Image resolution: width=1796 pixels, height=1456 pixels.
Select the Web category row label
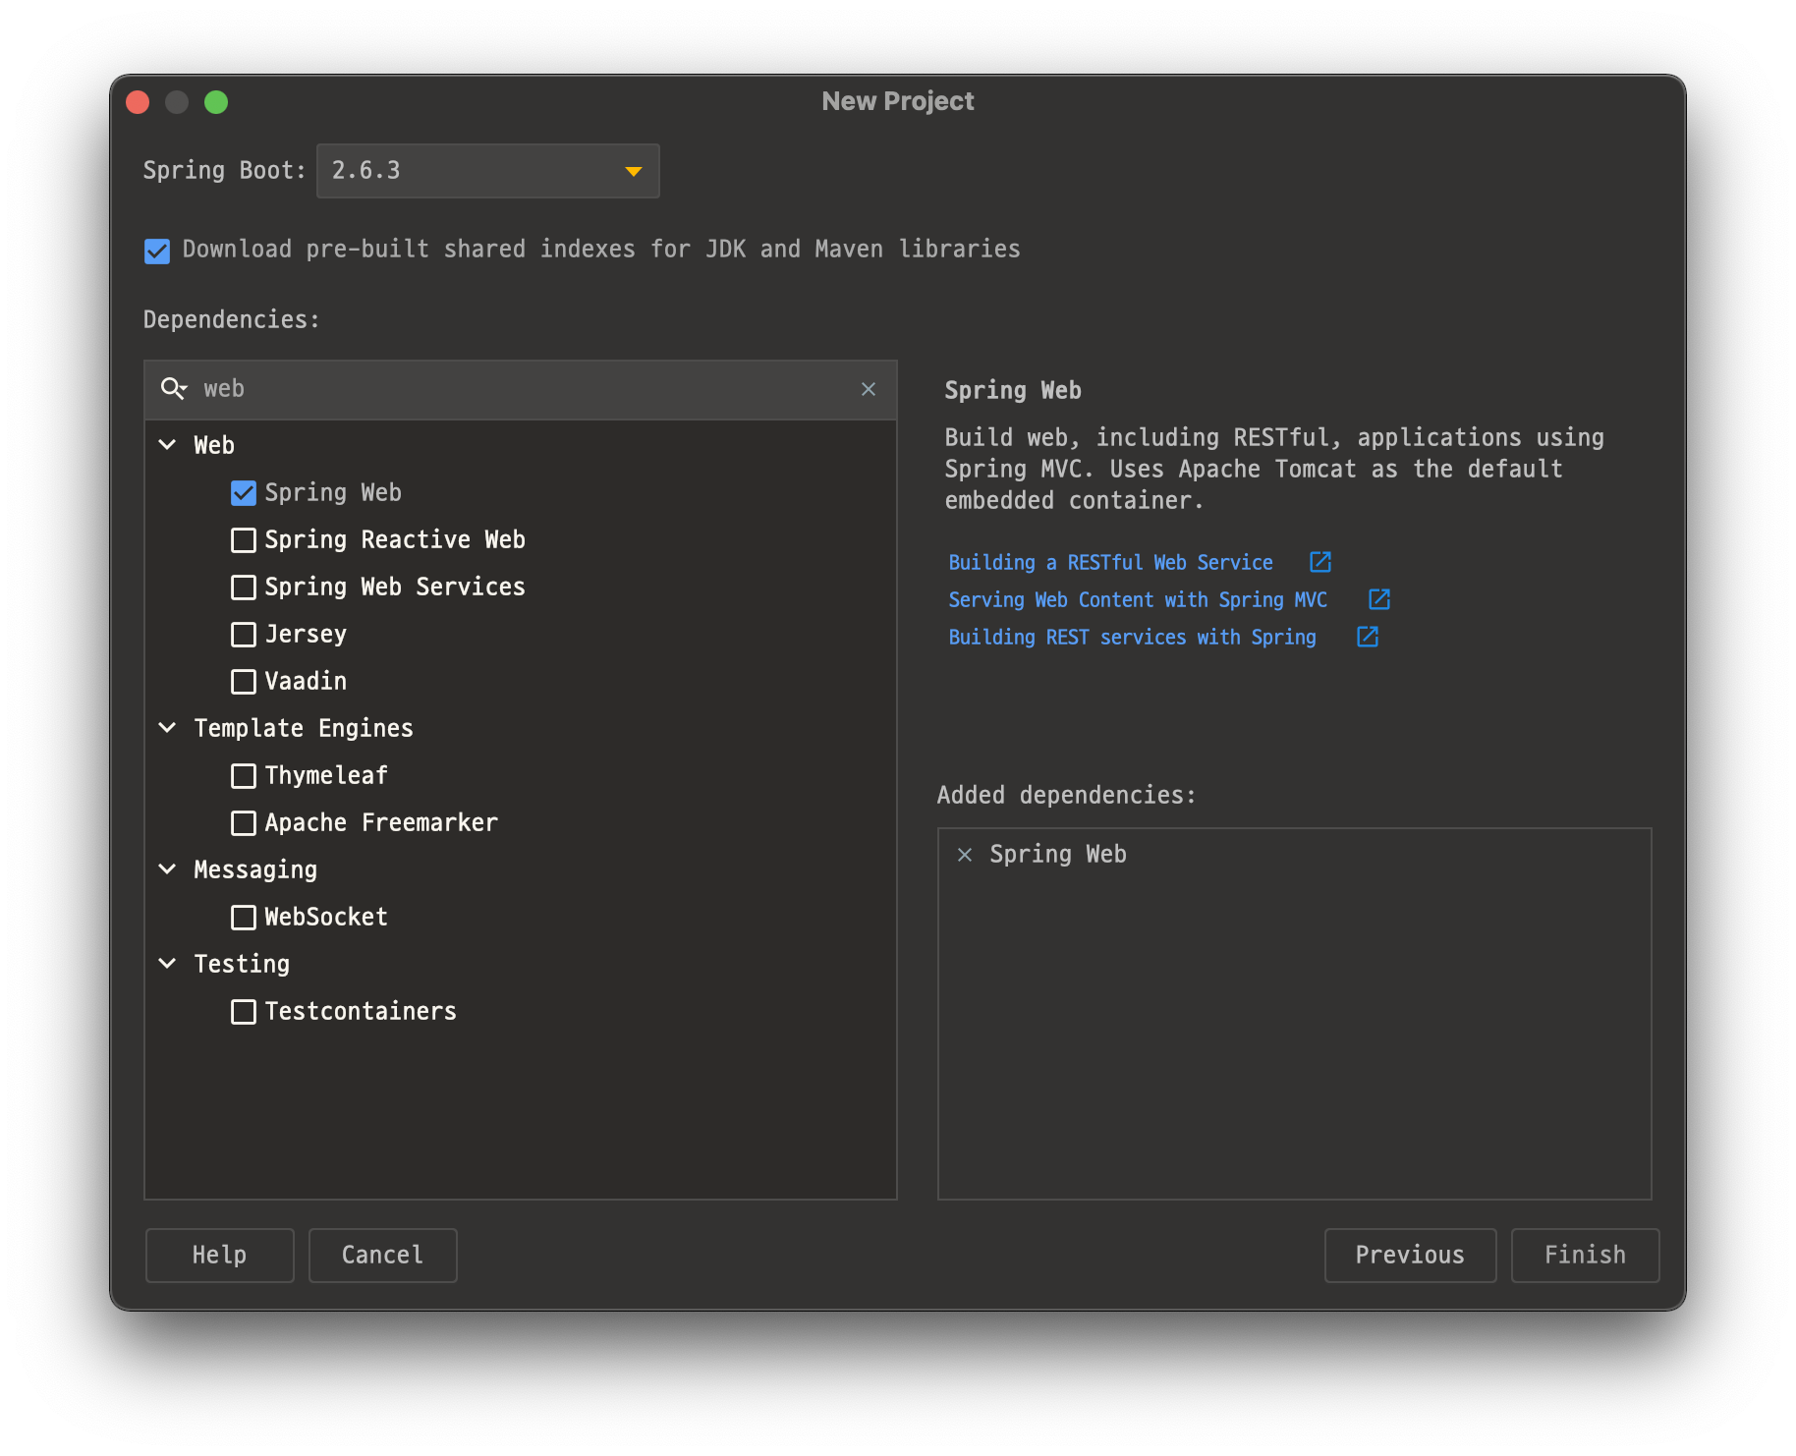point(214,445)
